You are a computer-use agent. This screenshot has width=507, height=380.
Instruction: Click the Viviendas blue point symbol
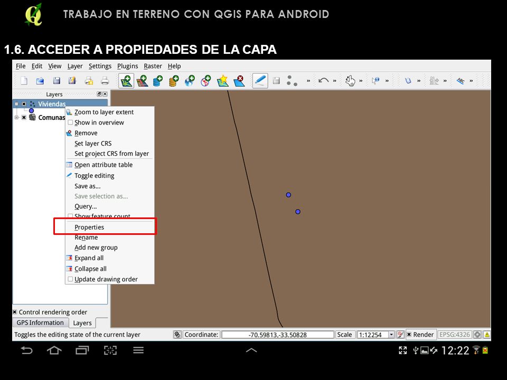tap(31, 110)
